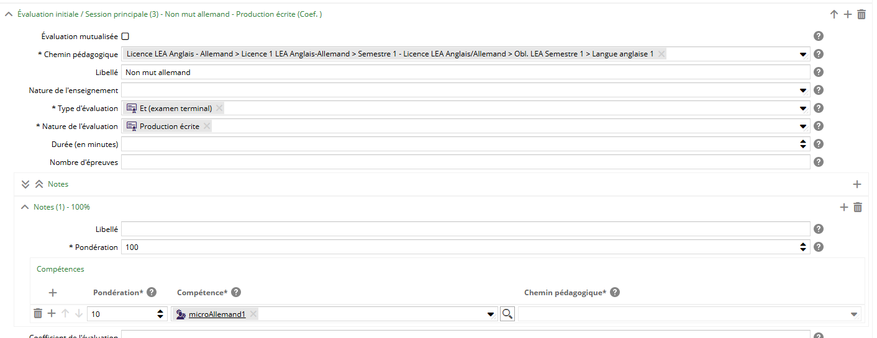Collapse the Notes (1) - 100% section

(x=25, y=207)
